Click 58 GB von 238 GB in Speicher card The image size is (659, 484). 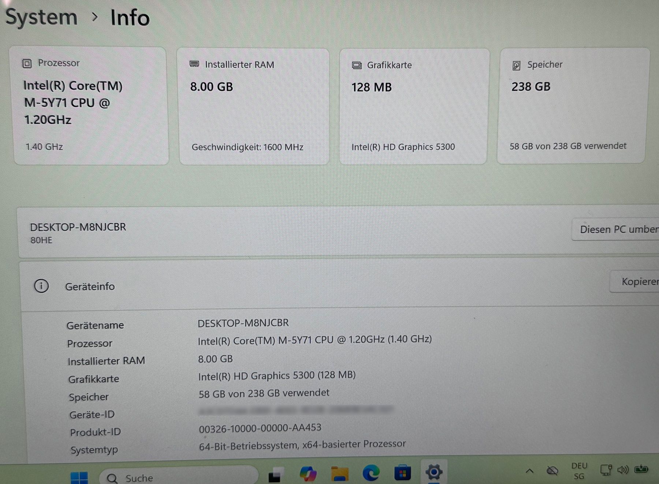coord(568,146)
